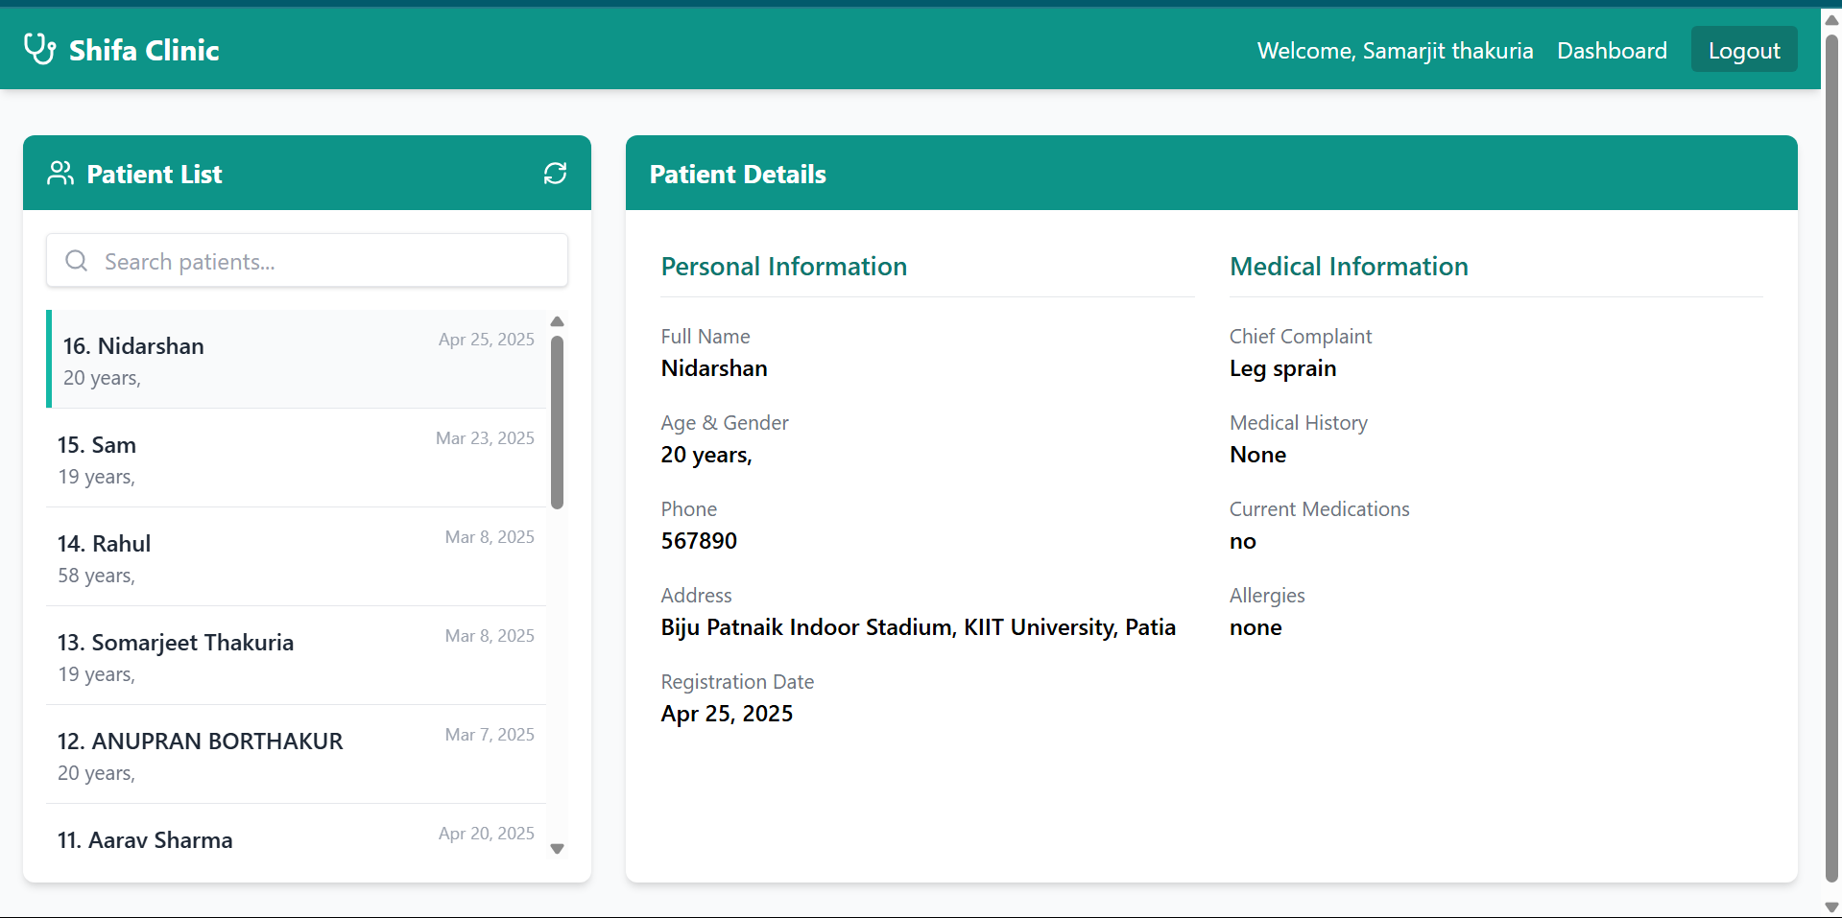1842x918 pixels.
Task: Refresh the patient list
Action: coord(555,173)
